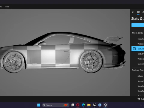Open the rhino icon app in taskbar

point(94,105)
